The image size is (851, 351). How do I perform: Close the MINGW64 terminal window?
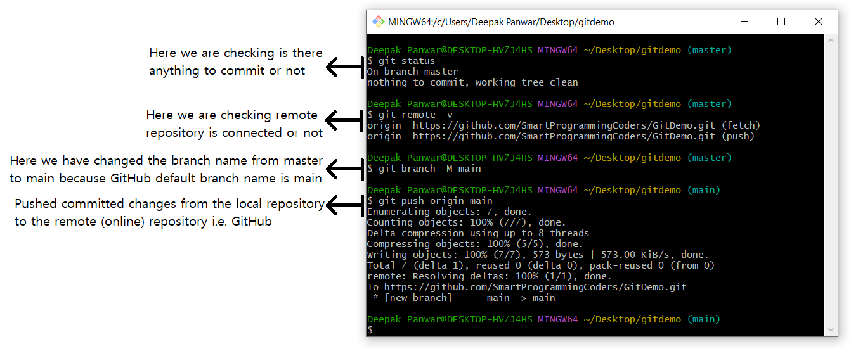pyautogui.click(x=817, y=22)
